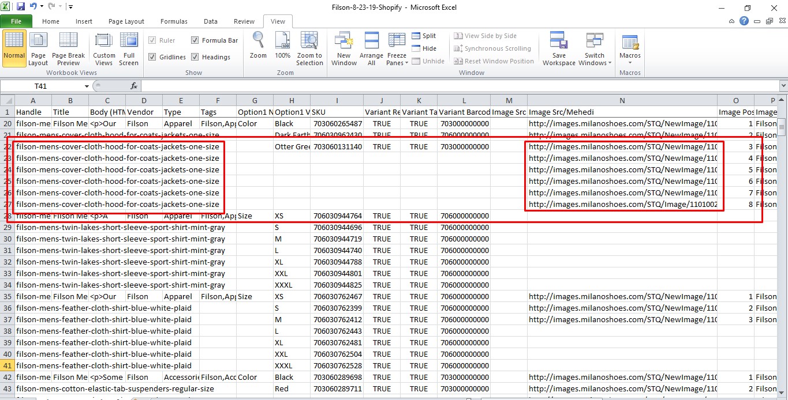Open the Zoom dialog magnifier

click(x=258, y=45)
